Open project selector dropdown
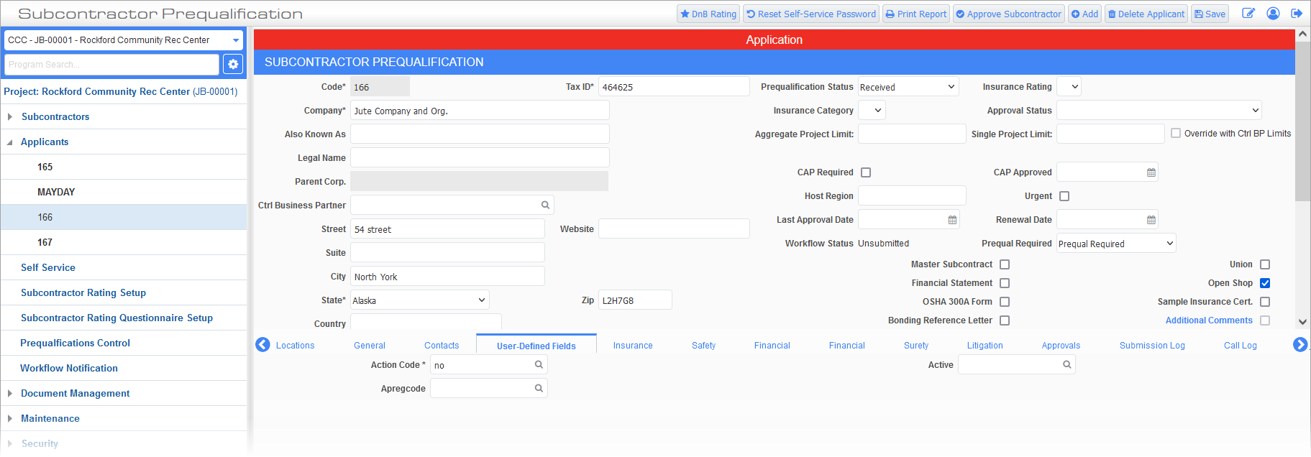Image resolution: width=1311 pixels, height=457 pixels. [124, 40]
